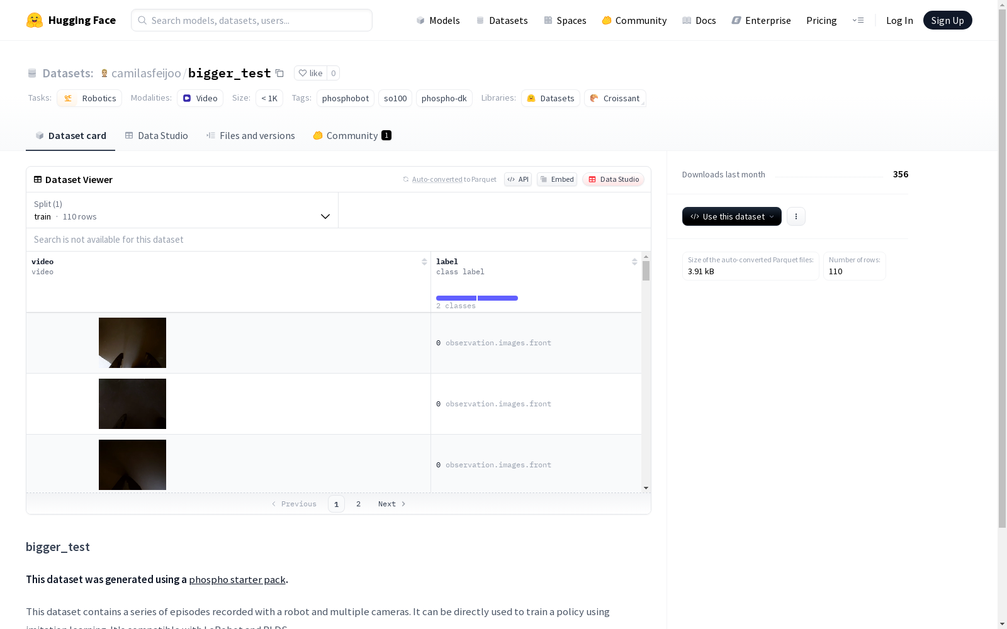Click the Embed button

(557, 179)
